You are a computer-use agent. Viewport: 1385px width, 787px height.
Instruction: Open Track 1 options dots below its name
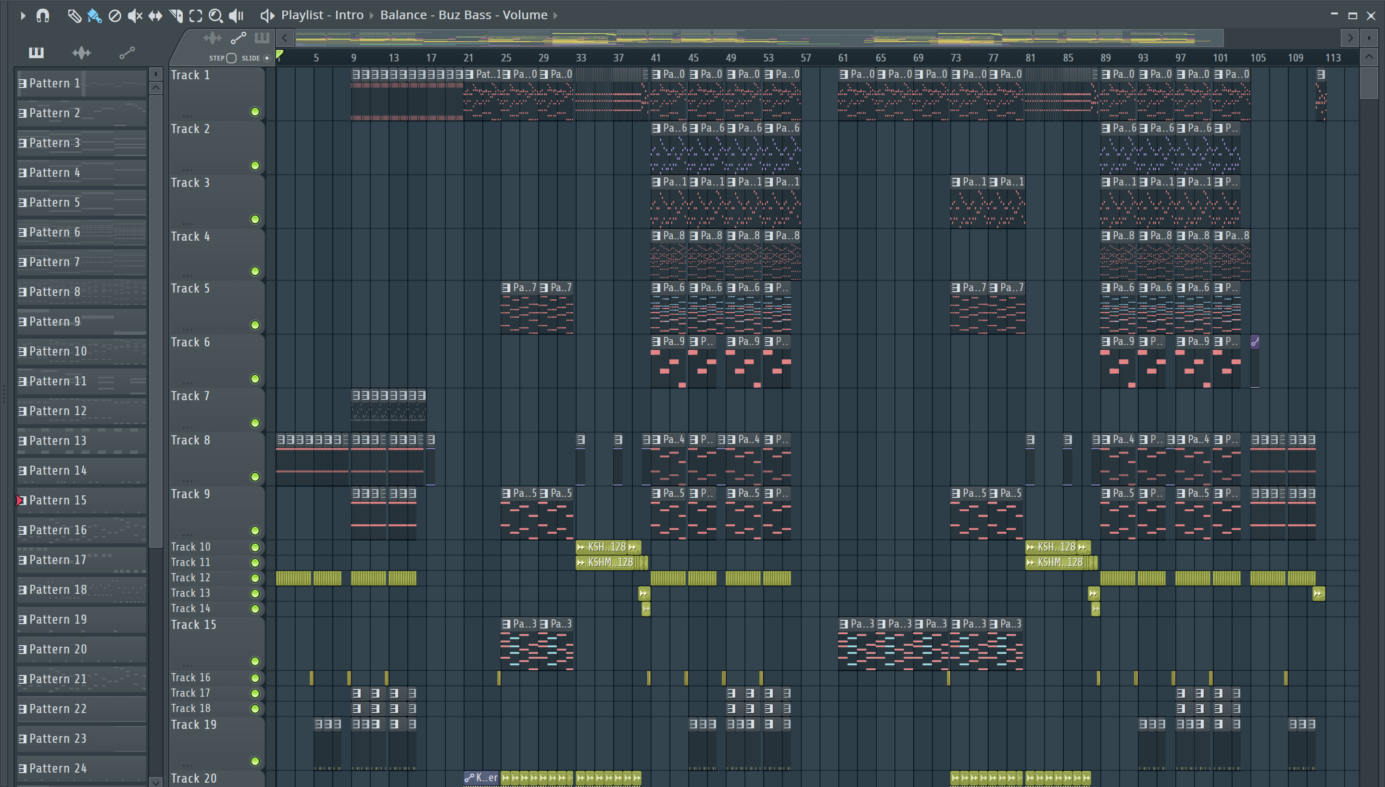coord(188,115)
